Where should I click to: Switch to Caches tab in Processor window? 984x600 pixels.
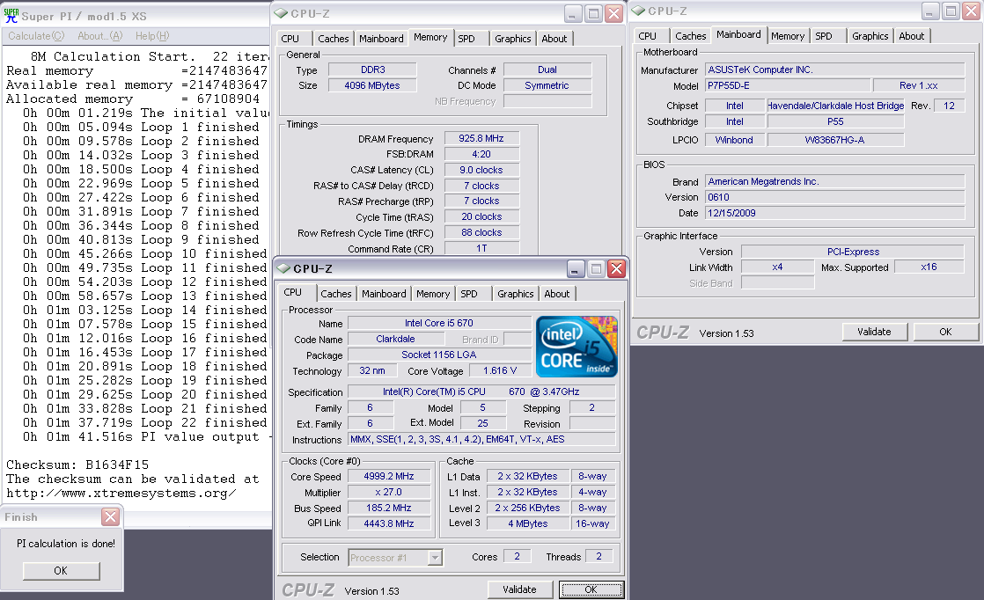tap(336, 294)
